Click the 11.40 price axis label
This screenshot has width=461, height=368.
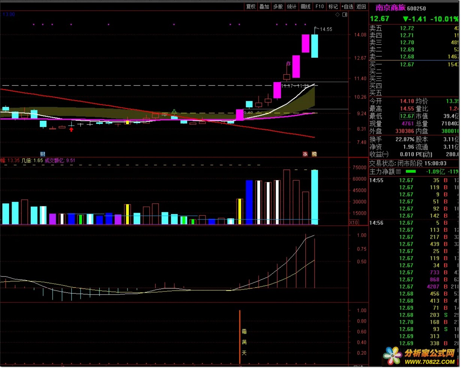360,79
